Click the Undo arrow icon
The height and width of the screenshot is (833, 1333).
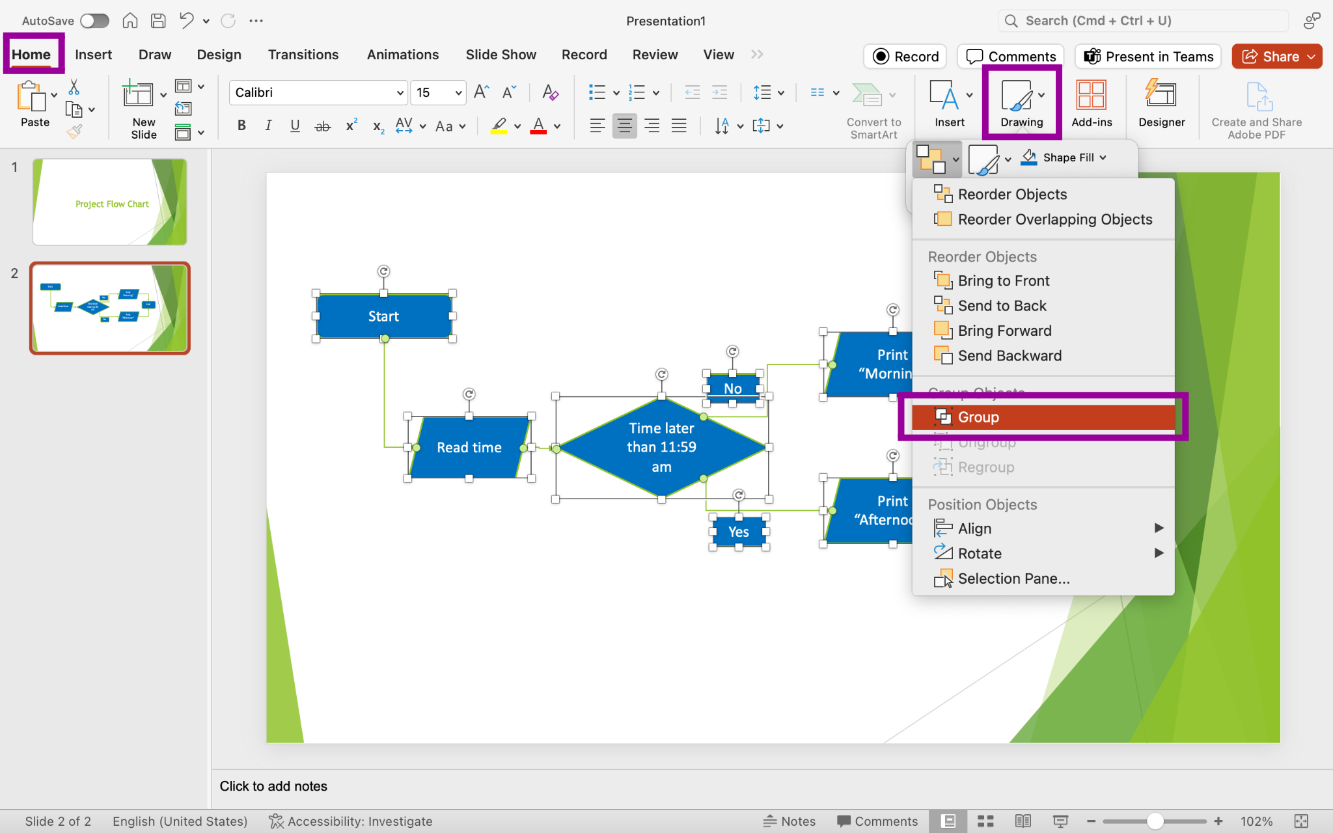[x=187, y=21]
